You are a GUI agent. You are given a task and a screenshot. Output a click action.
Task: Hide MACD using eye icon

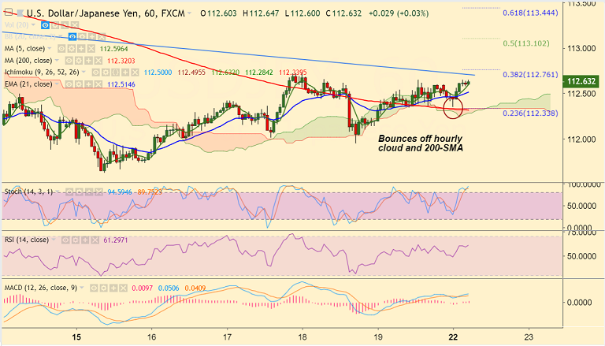95,288
